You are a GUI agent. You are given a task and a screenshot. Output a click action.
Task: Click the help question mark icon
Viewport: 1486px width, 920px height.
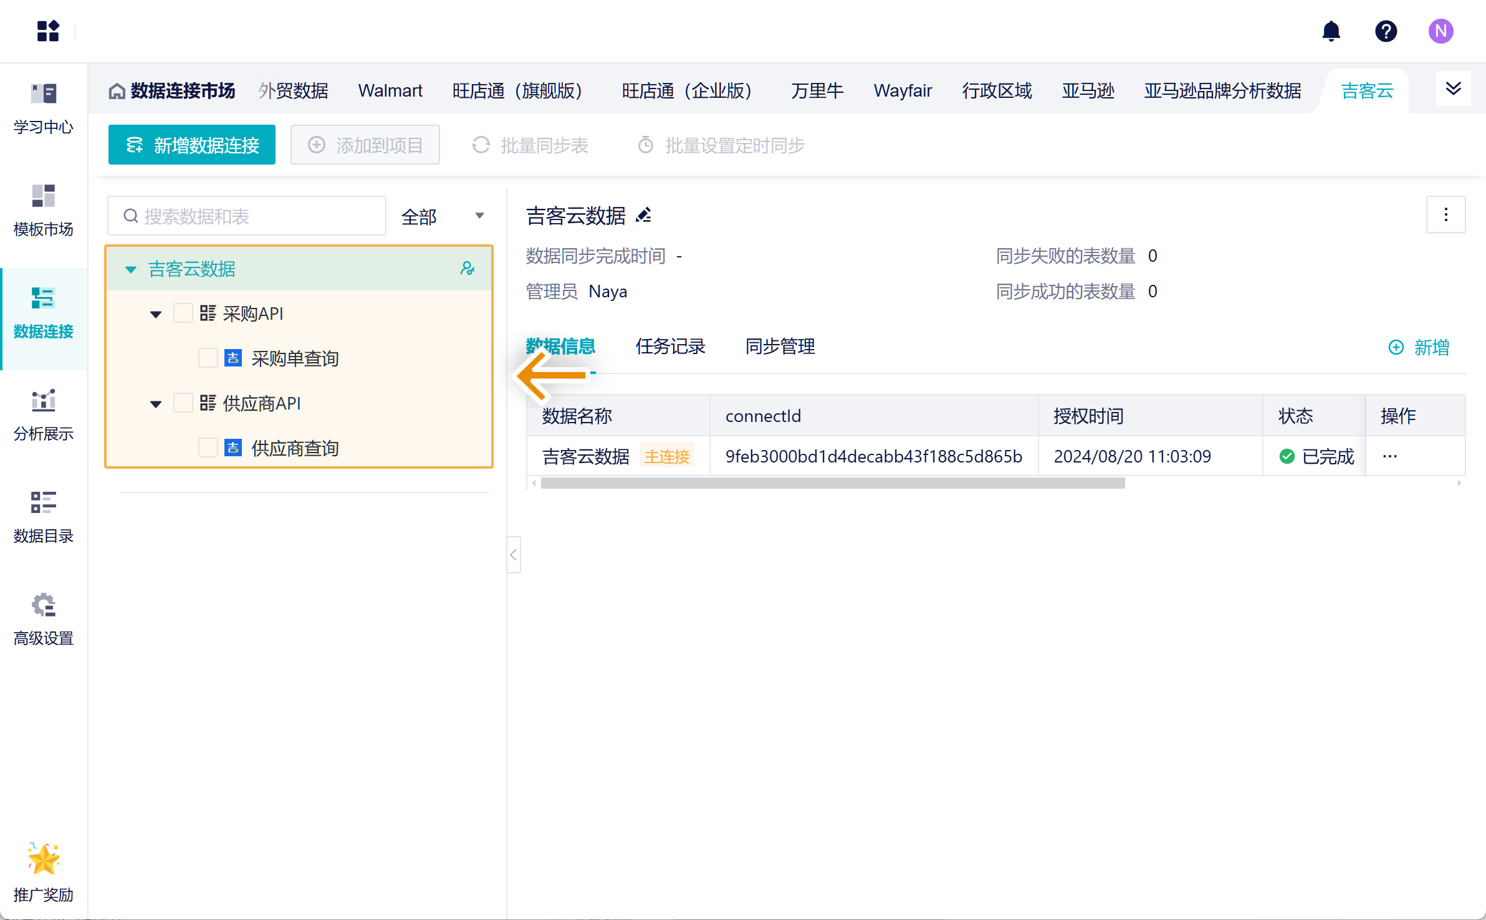pyautogui.click(x=1386, y=31)
